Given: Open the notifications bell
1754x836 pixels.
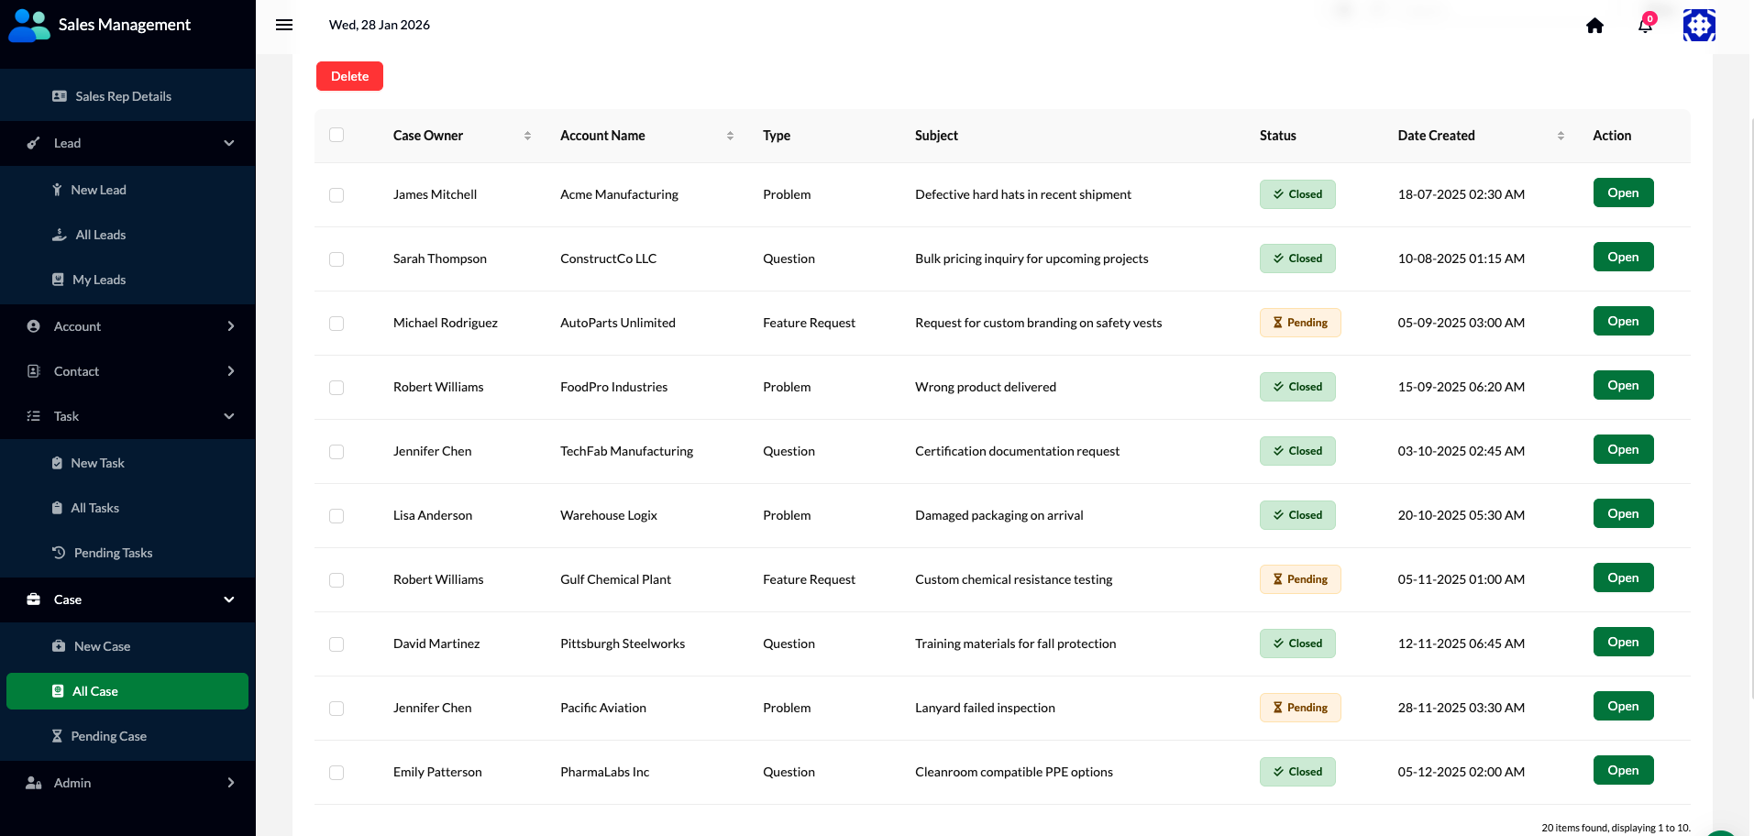Looking at the screenshot, I should 1645,26.
